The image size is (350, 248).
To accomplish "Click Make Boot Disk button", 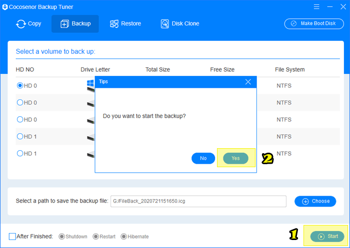I will (x=314, y=23).
